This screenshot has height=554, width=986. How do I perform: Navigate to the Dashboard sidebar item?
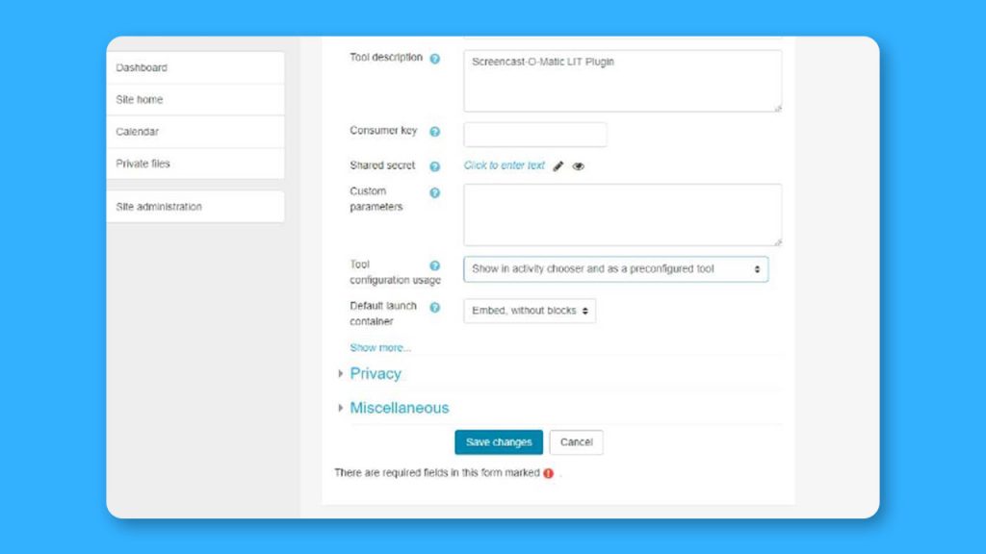[x=142, y=67]
